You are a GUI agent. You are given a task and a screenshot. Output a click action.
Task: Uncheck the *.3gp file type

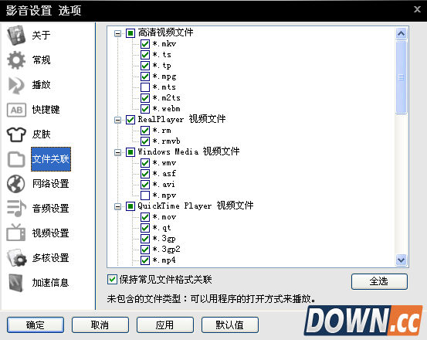145,239
